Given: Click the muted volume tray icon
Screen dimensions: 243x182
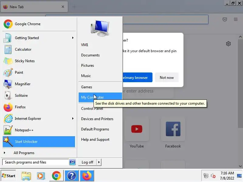Looking at the screenshot, I should click(213, 176).
